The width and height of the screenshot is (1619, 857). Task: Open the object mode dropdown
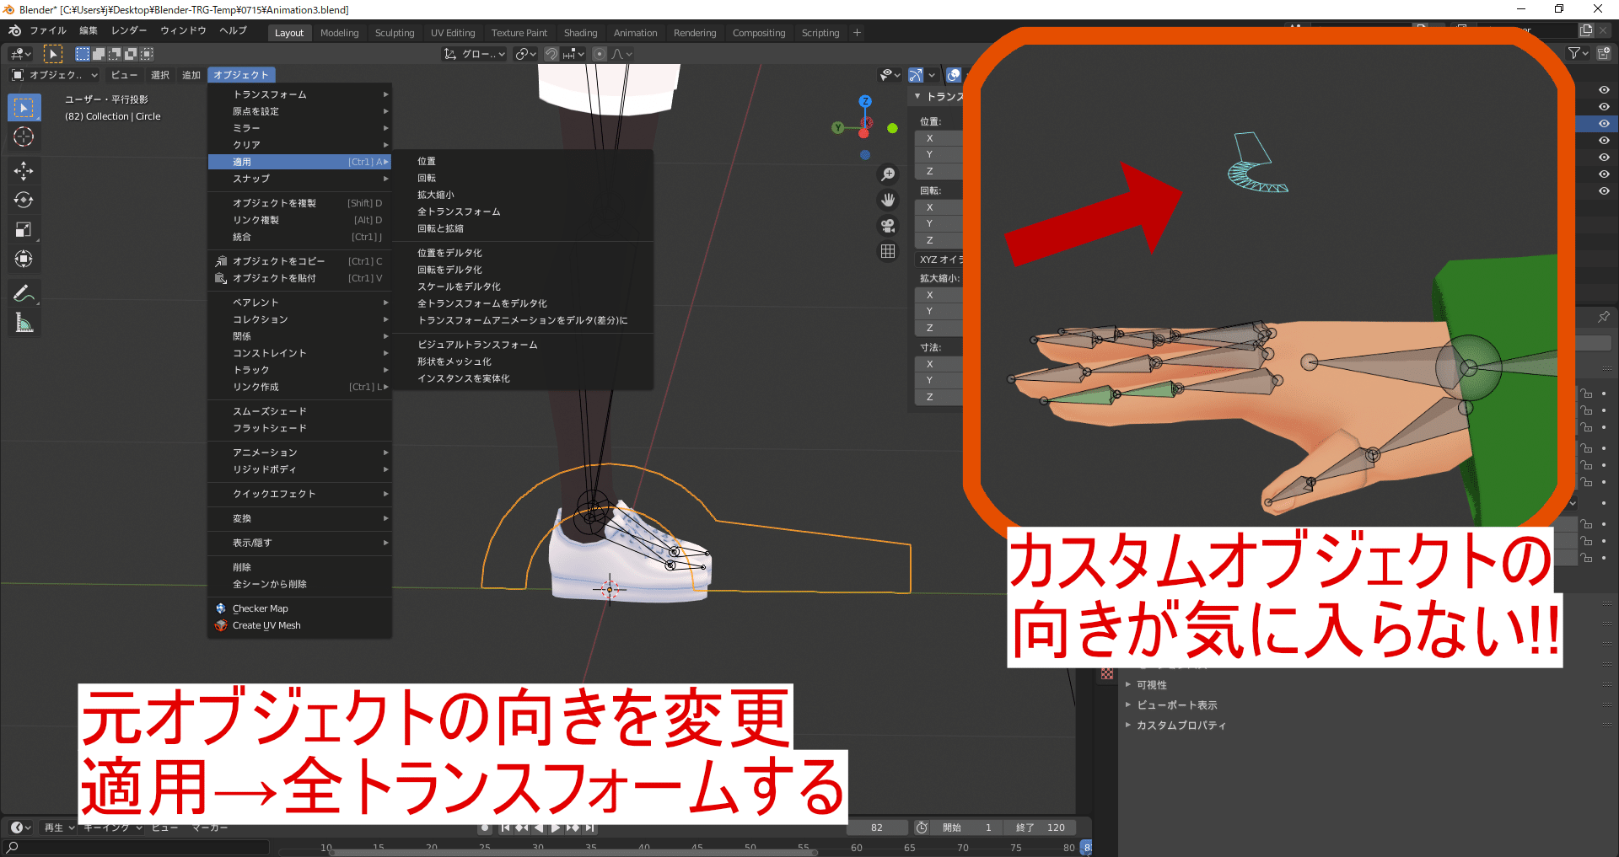55,75
